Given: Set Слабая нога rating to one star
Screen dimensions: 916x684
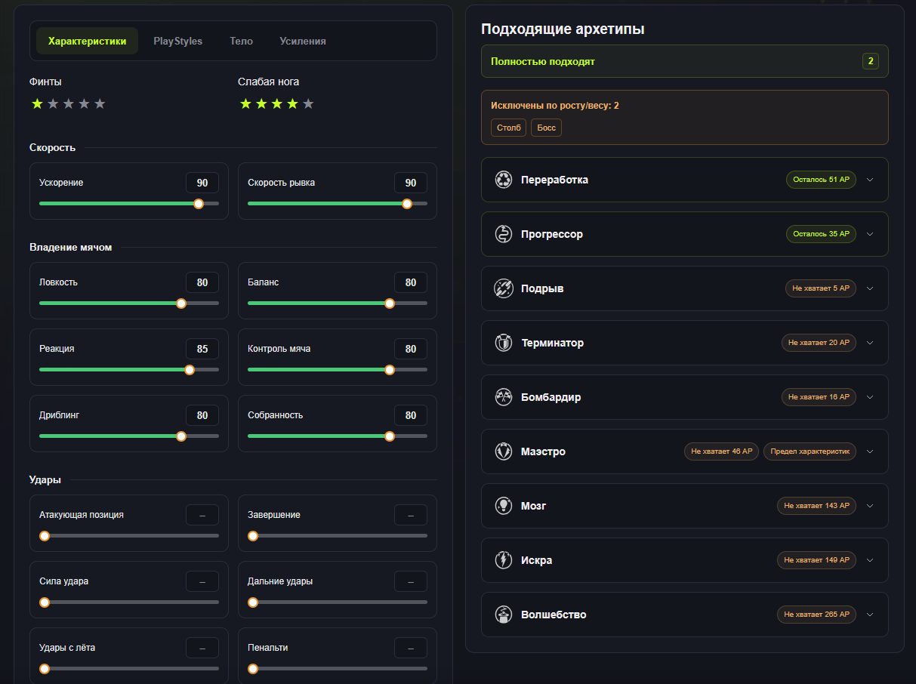Looking at the screenshot, I should pyautogui.click(x=245, y=103).
